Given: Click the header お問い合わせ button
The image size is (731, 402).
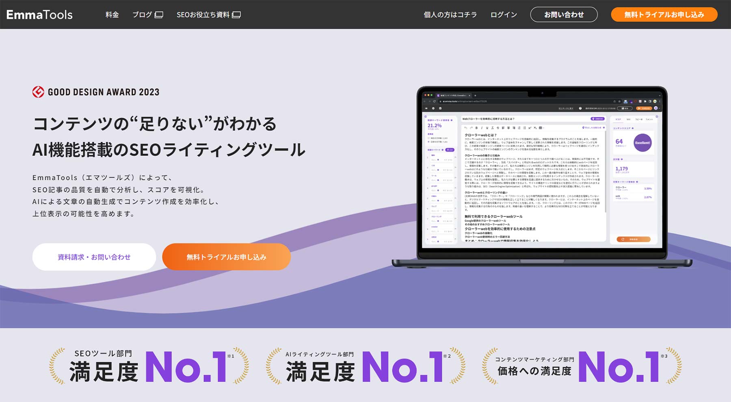Looking at the screenshot, I should [564, 15].
